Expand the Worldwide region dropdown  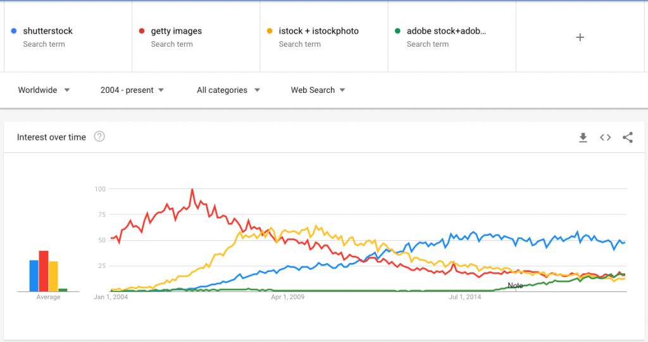44,90
